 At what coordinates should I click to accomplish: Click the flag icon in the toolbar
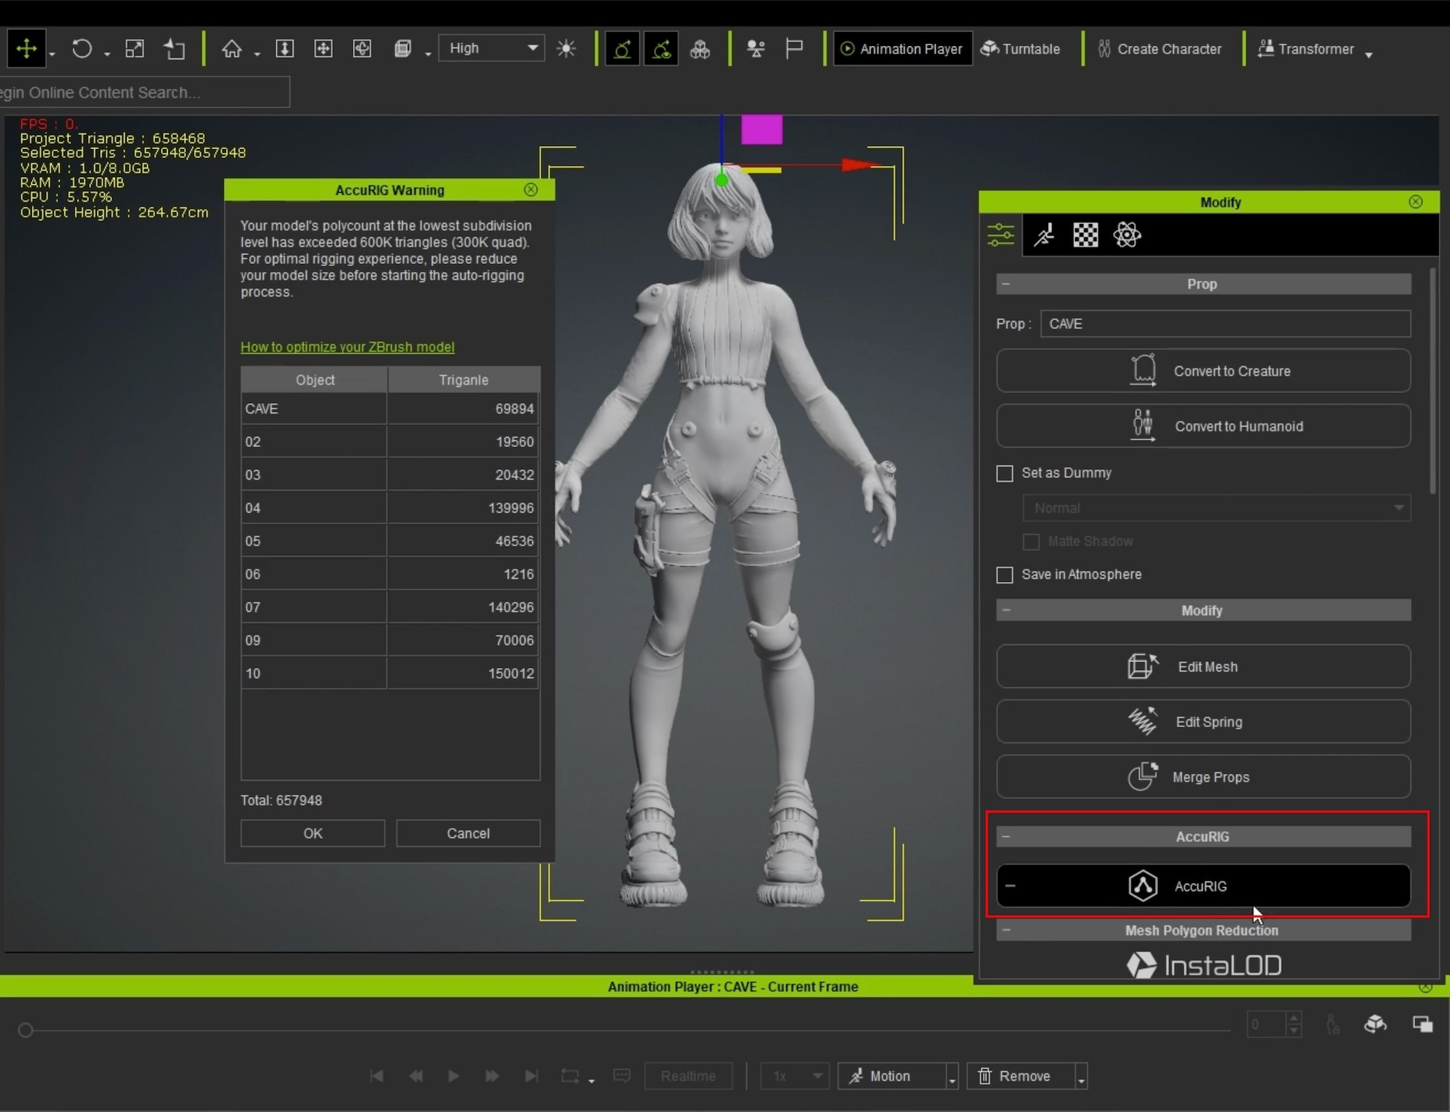click(x=794, y=49)
